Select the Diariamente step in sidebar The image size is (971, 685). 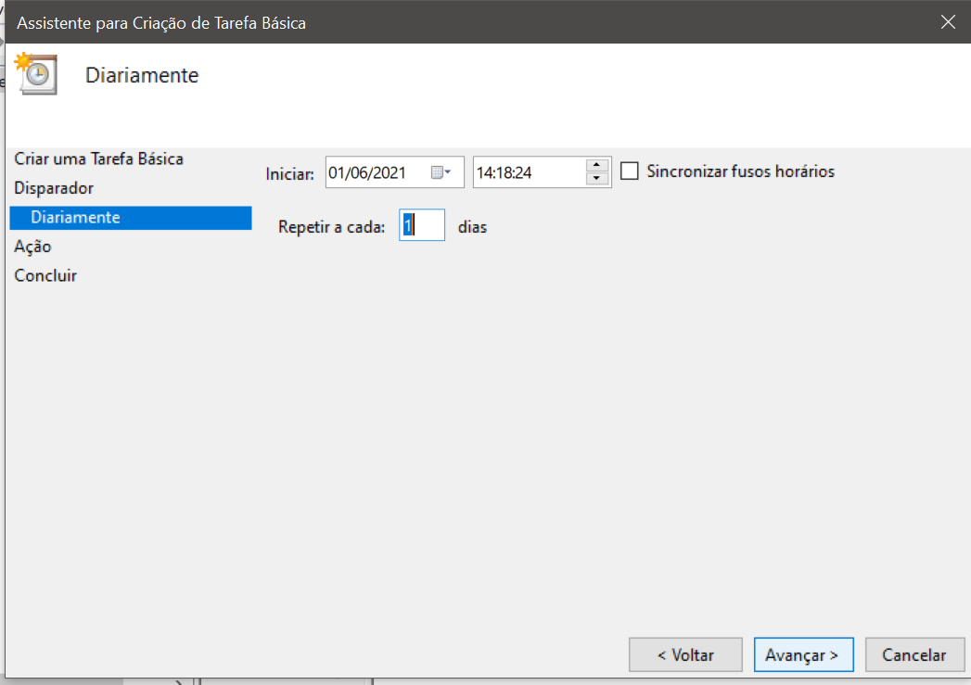(131, 218)
